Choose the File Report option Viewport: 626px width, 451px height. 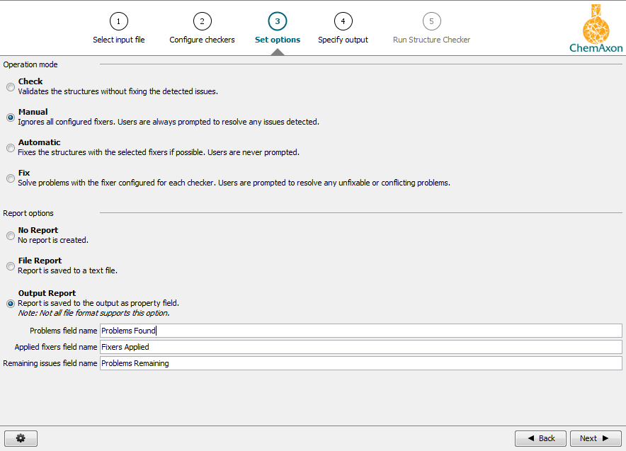(x=10, y=266)
